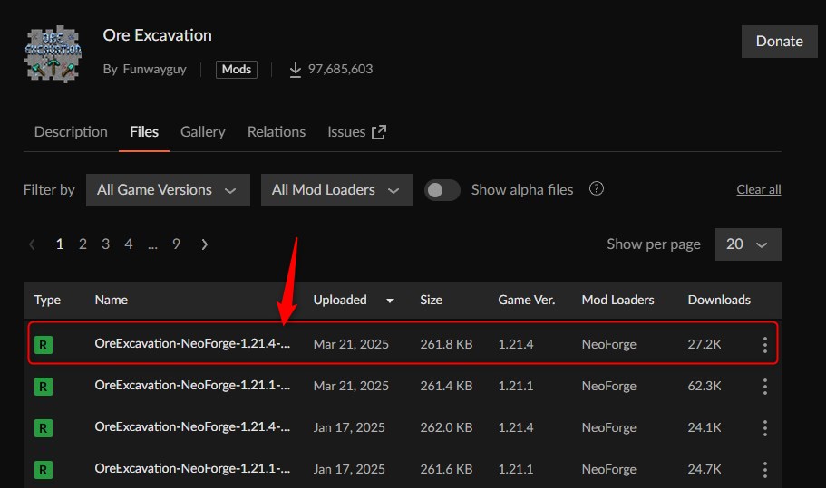Open the 1.21.4 file uploaded Jan 17, 2025

[x=192, y=427]
